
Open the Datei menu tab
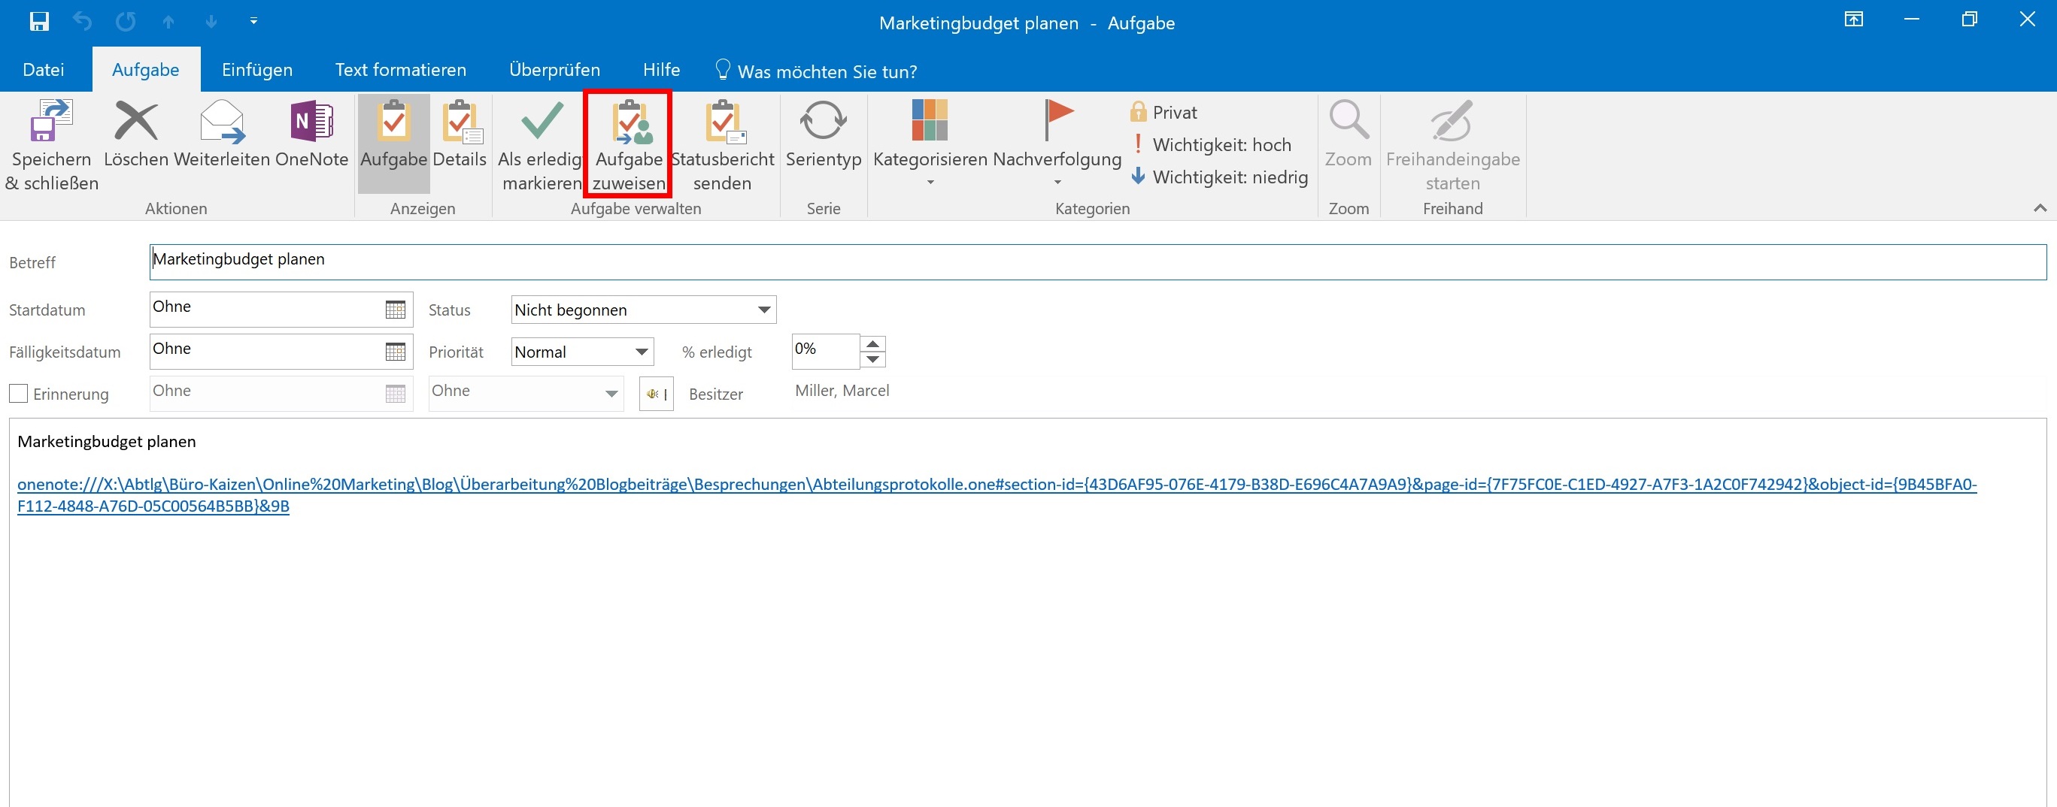pos(43,69)
